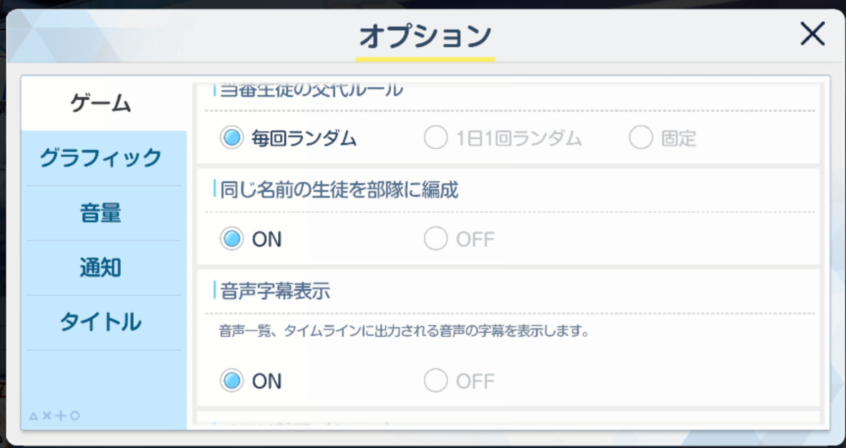Viewport: 846px width, 448px height.
Task: Select the ゲーム tab in the sidebar
Action: [x=101, y=103]
